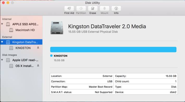Screen dimensions: 185x102
Task: Select the APPLE SSD AP02 drive icon
Action: 8,24
